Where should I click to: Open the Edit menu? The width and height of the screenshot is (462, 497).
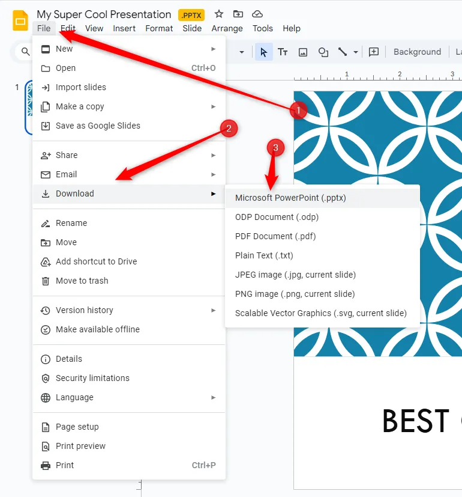click(x=68, y=28)
